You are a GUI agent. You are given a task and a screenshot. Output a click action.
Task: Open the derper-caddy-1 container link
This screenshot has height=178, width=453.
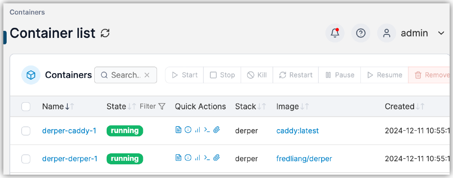69,131
